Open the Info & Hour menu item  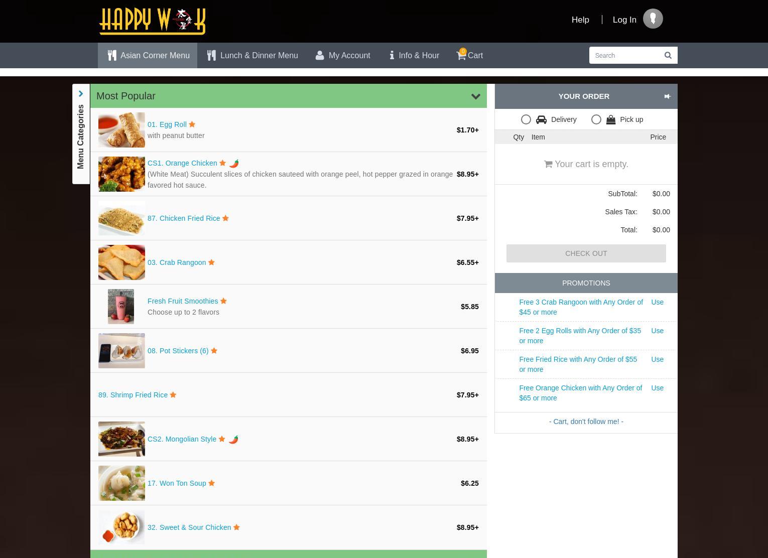click(x=414, y=55)
